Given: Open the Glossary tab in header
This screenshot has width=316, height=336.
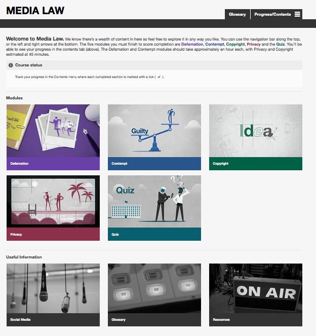Looking at the screenshot, I should click(x=237, y=14).
